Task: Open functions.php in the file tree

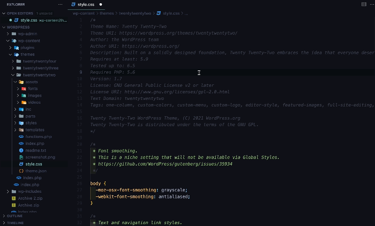Action: pos(39,136)
